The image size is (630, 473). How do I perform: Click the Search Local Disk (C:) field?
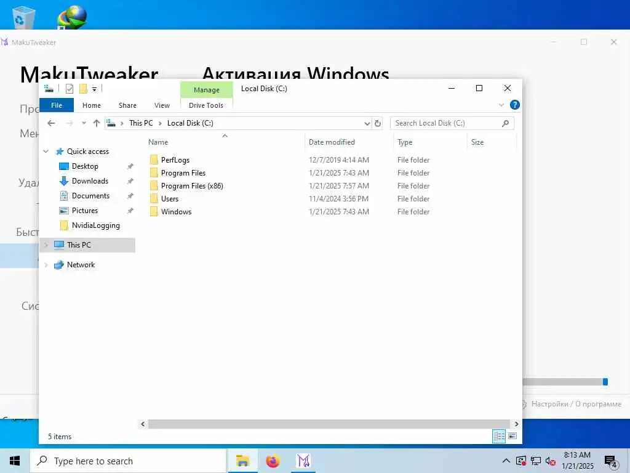(452, 123)
